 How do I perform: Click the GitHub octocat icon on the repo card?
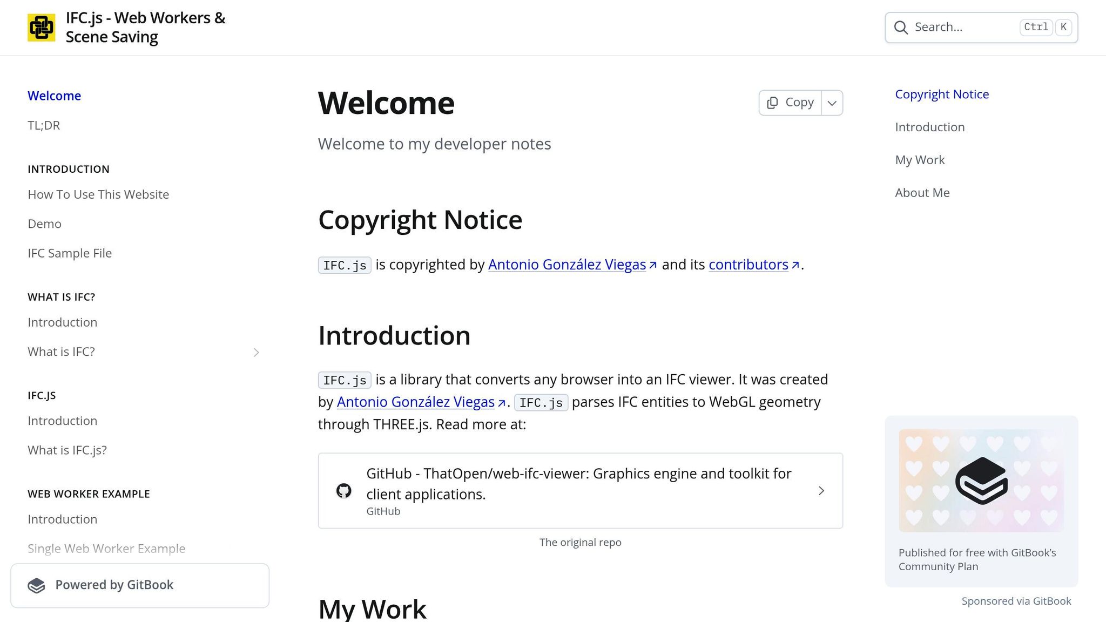pos(344,490)
